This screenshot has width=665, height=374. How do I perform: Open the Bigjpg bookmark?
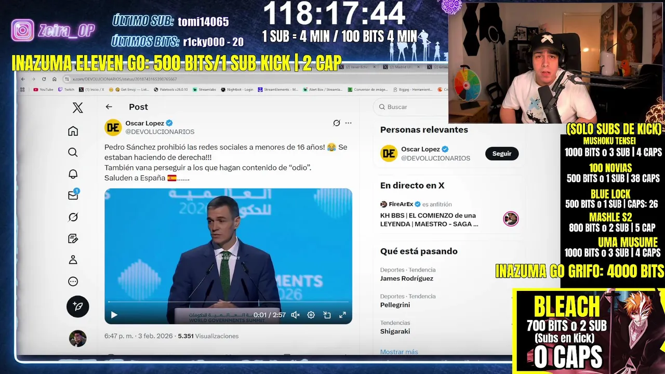click(412, 89)
